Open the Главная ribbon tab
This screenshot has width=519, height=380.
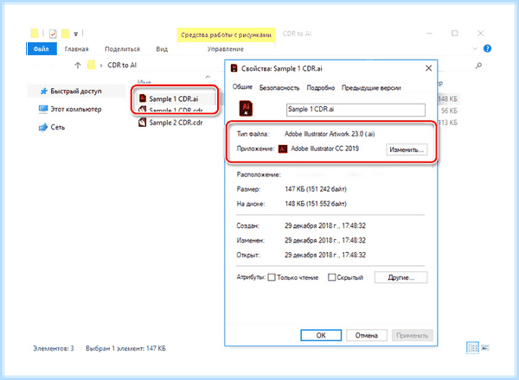pyautogui.click(x=76, y=49)
